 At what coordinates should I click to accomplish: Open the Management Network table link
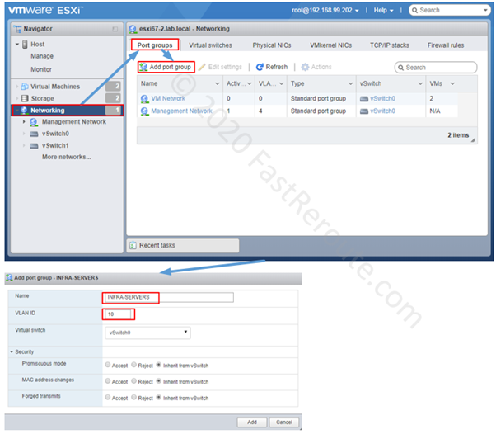click(x=181, y=111)
